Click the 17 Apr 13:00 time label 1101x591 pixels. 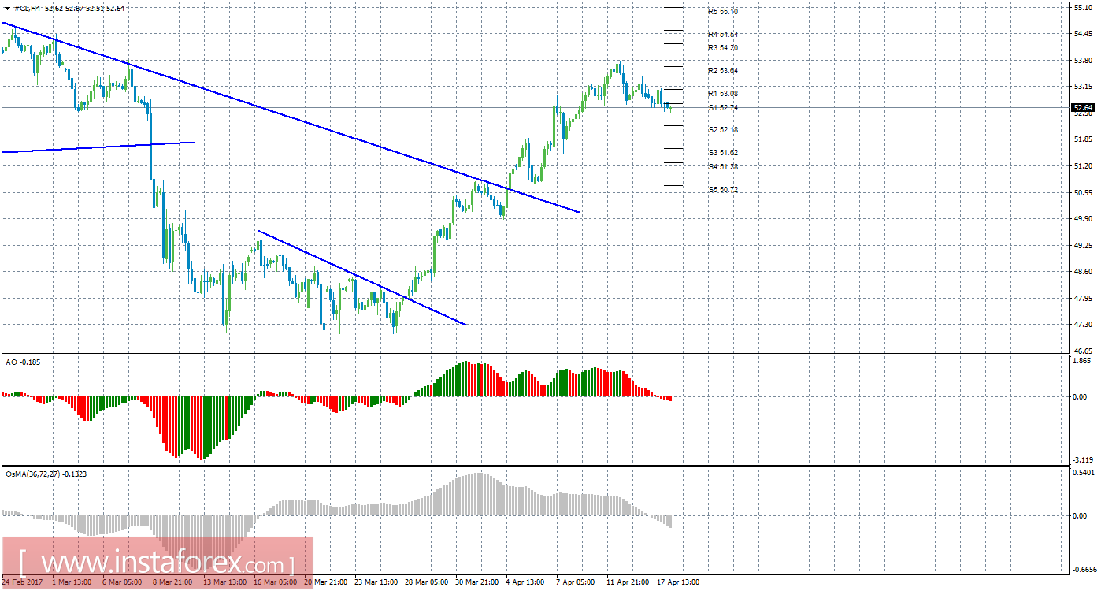(677, 582)
